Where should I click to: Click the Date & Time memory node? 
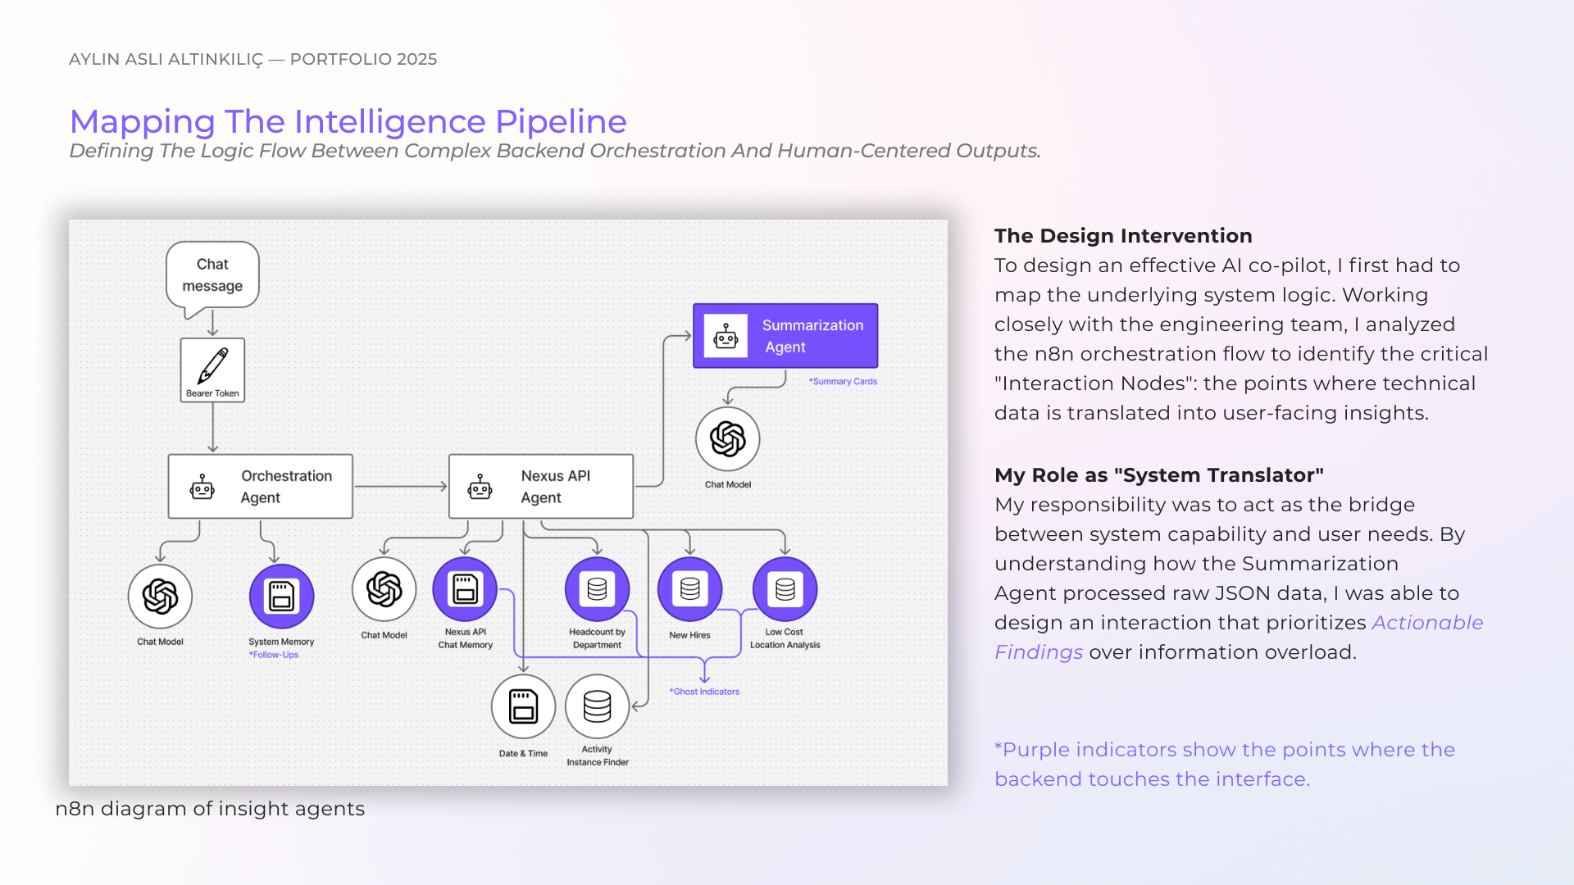point(523,706)
